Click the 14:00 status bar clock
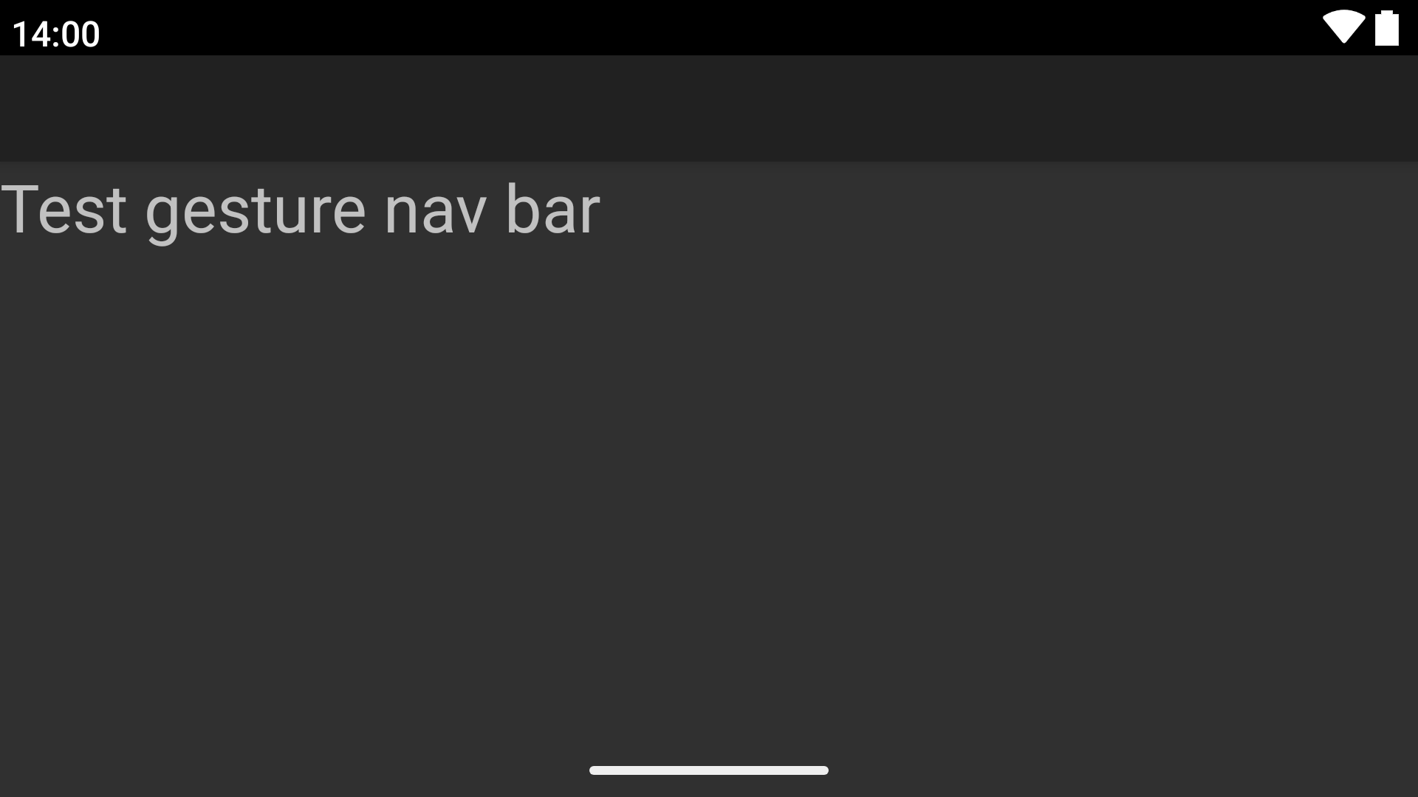The height and width of the screenshot is (797, 1418). pos(56,34)
